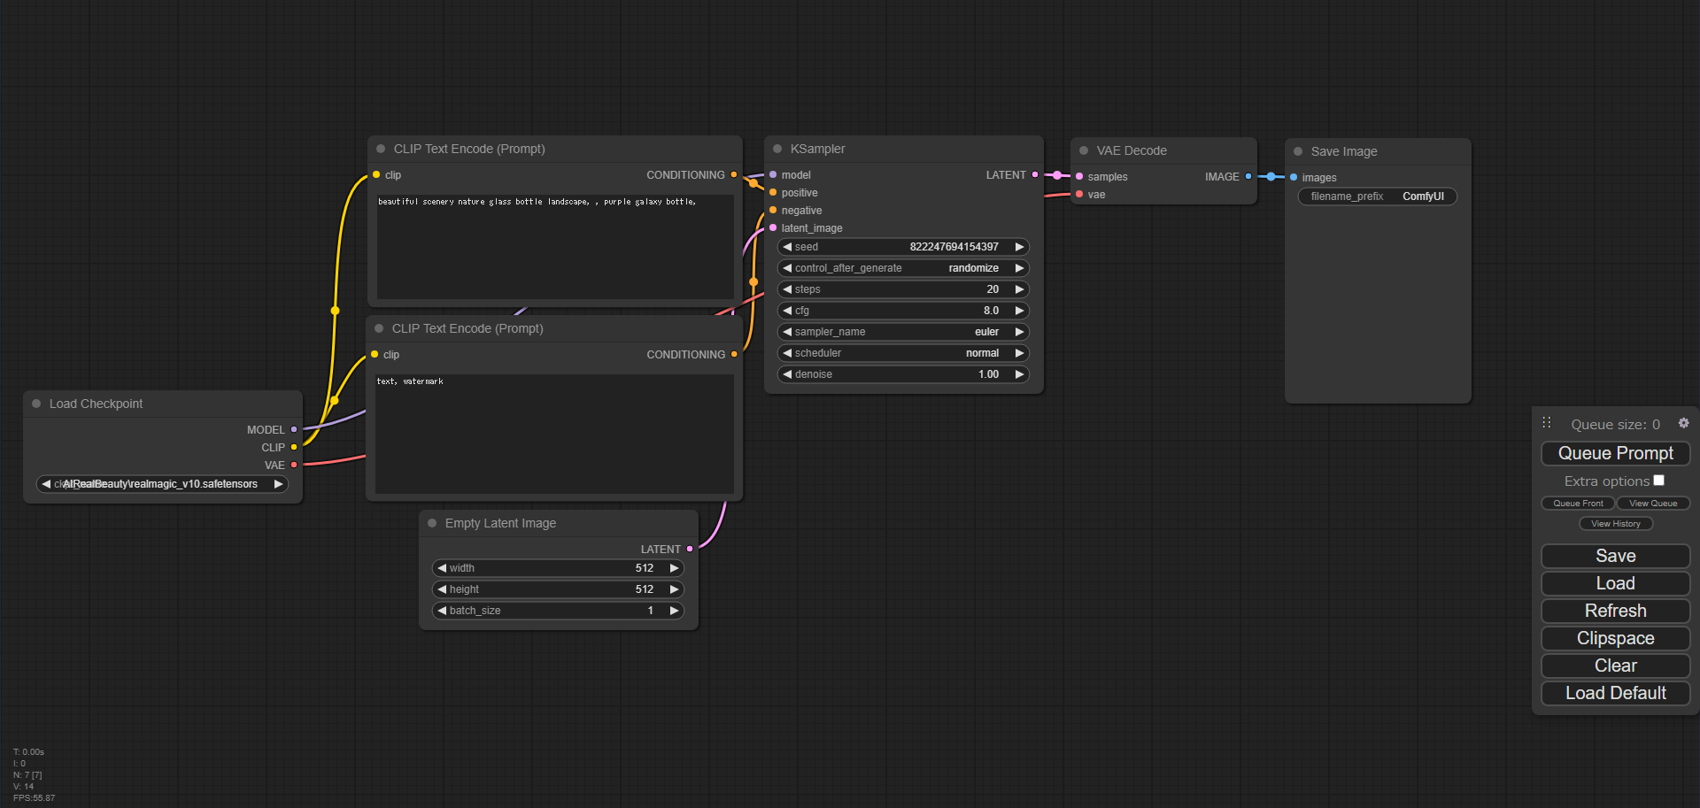This screenshot has width=1700, height=808.
Task: Click the menu panel drag handle
Action: tap(1547, 423)
